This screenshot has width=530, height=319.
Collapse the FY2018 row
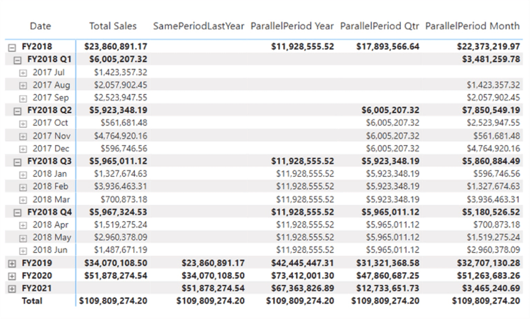(12, 47)
